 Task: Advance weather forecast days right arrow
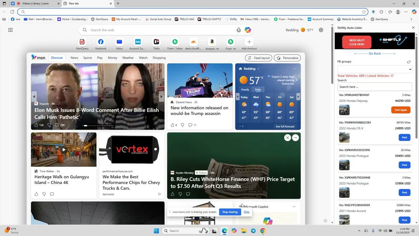298,97
